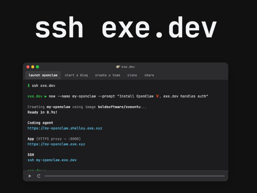Click the yellow minimize window dot
257x193 pixels.
pos(33,67)
